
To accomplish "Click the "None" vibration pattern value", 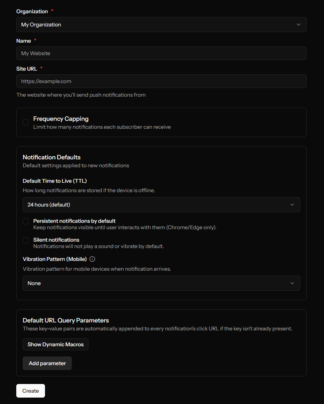I will [x=34, y=283].
